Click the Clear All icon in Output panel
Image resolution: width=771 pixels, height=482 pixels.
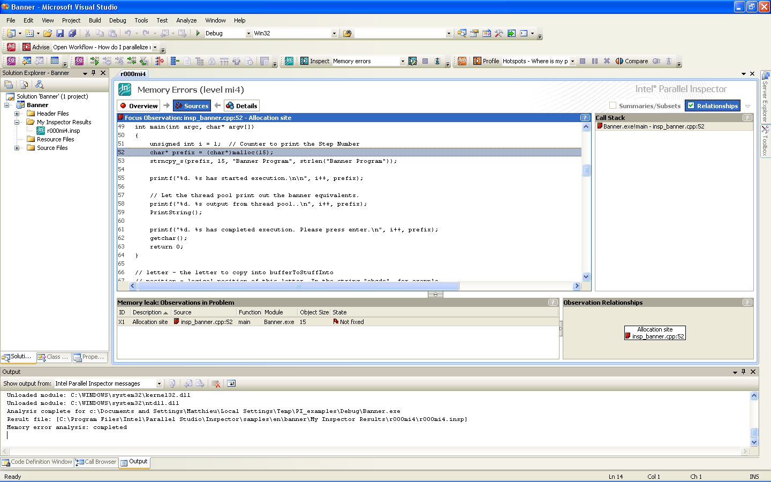click(216, 383)
